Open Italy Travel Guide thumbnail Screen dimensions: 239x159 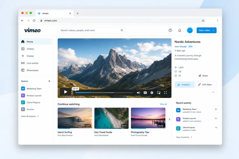(x=111, y=118)
